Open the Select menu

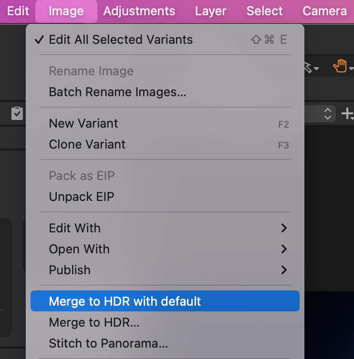click(264, 11)
